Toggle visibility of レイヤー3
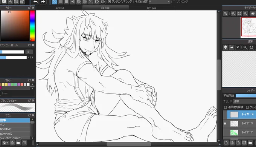 (225, 124)
